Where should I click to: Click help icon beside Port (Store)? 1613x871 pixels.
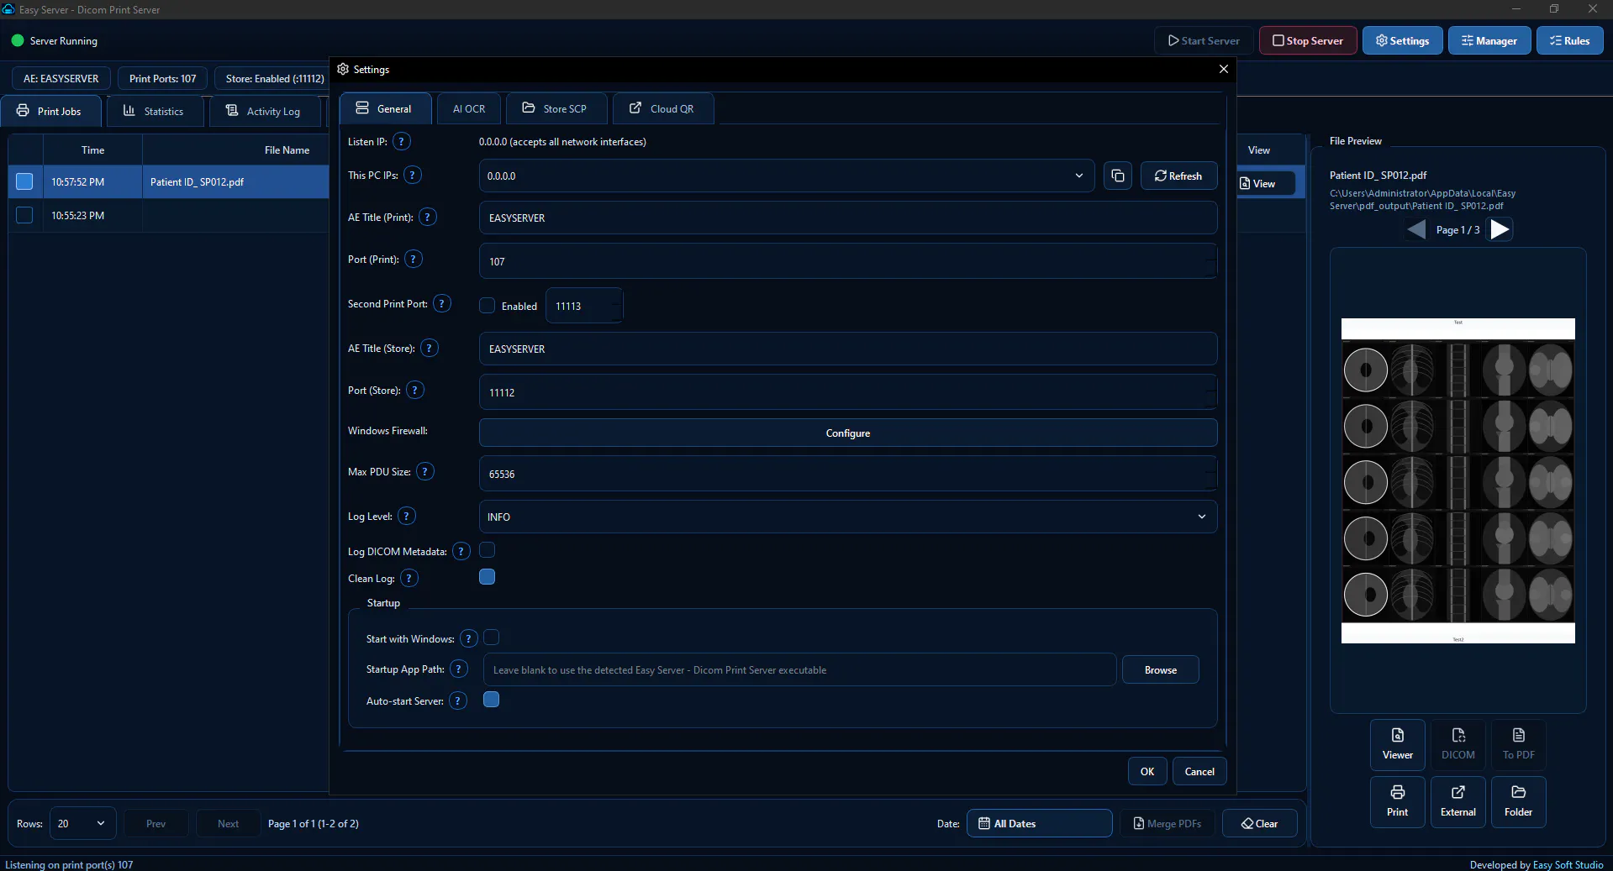[414, 390]
